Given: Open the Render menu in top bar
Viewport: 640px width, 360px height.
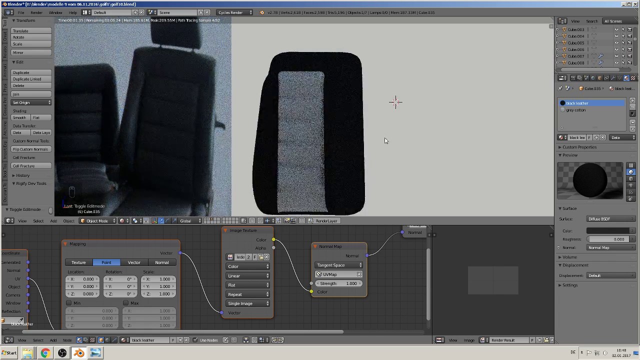Looking at the screenshot, I should point(36,12).
